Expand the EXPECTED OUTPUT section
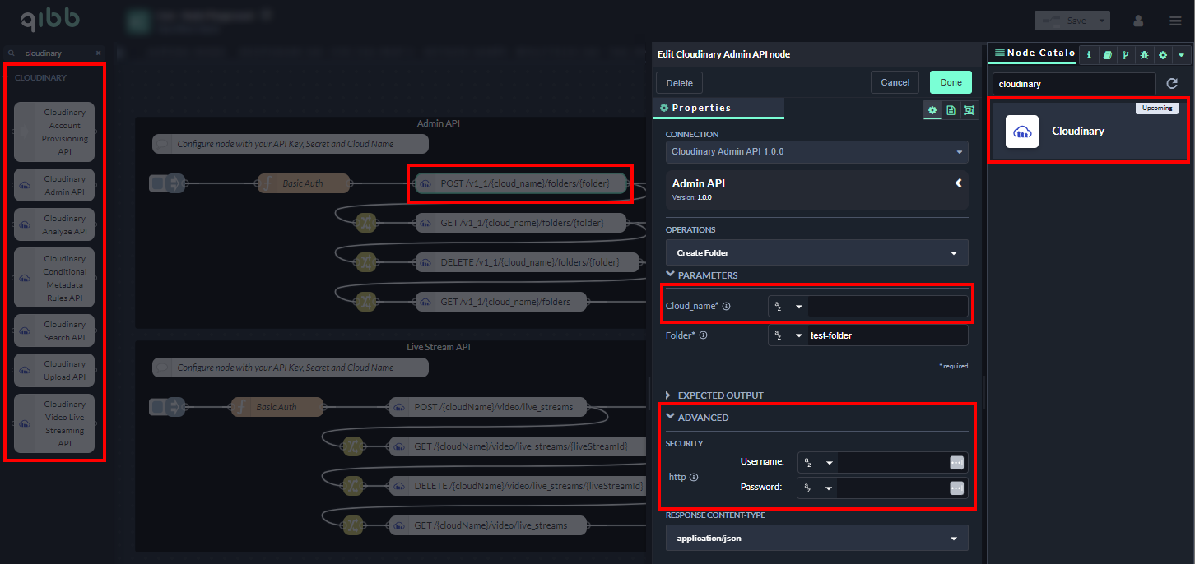The height and width of the screenshot is (564, 1195). pos(669,395)
